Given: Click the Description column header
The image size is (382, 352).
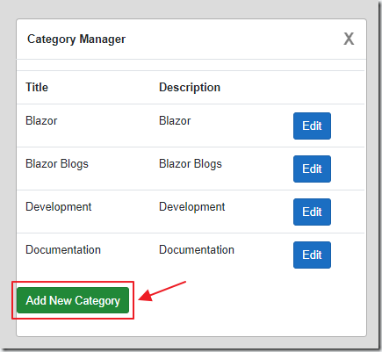Looking at the screenshot, I should pos(190,87).
